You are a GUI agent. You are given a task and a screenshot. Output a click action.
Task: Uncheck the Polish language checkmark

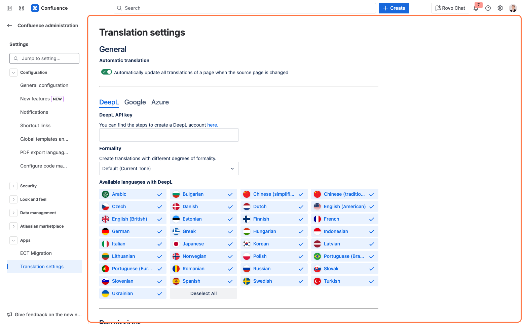pyautogui.click(x=301, y=257)
